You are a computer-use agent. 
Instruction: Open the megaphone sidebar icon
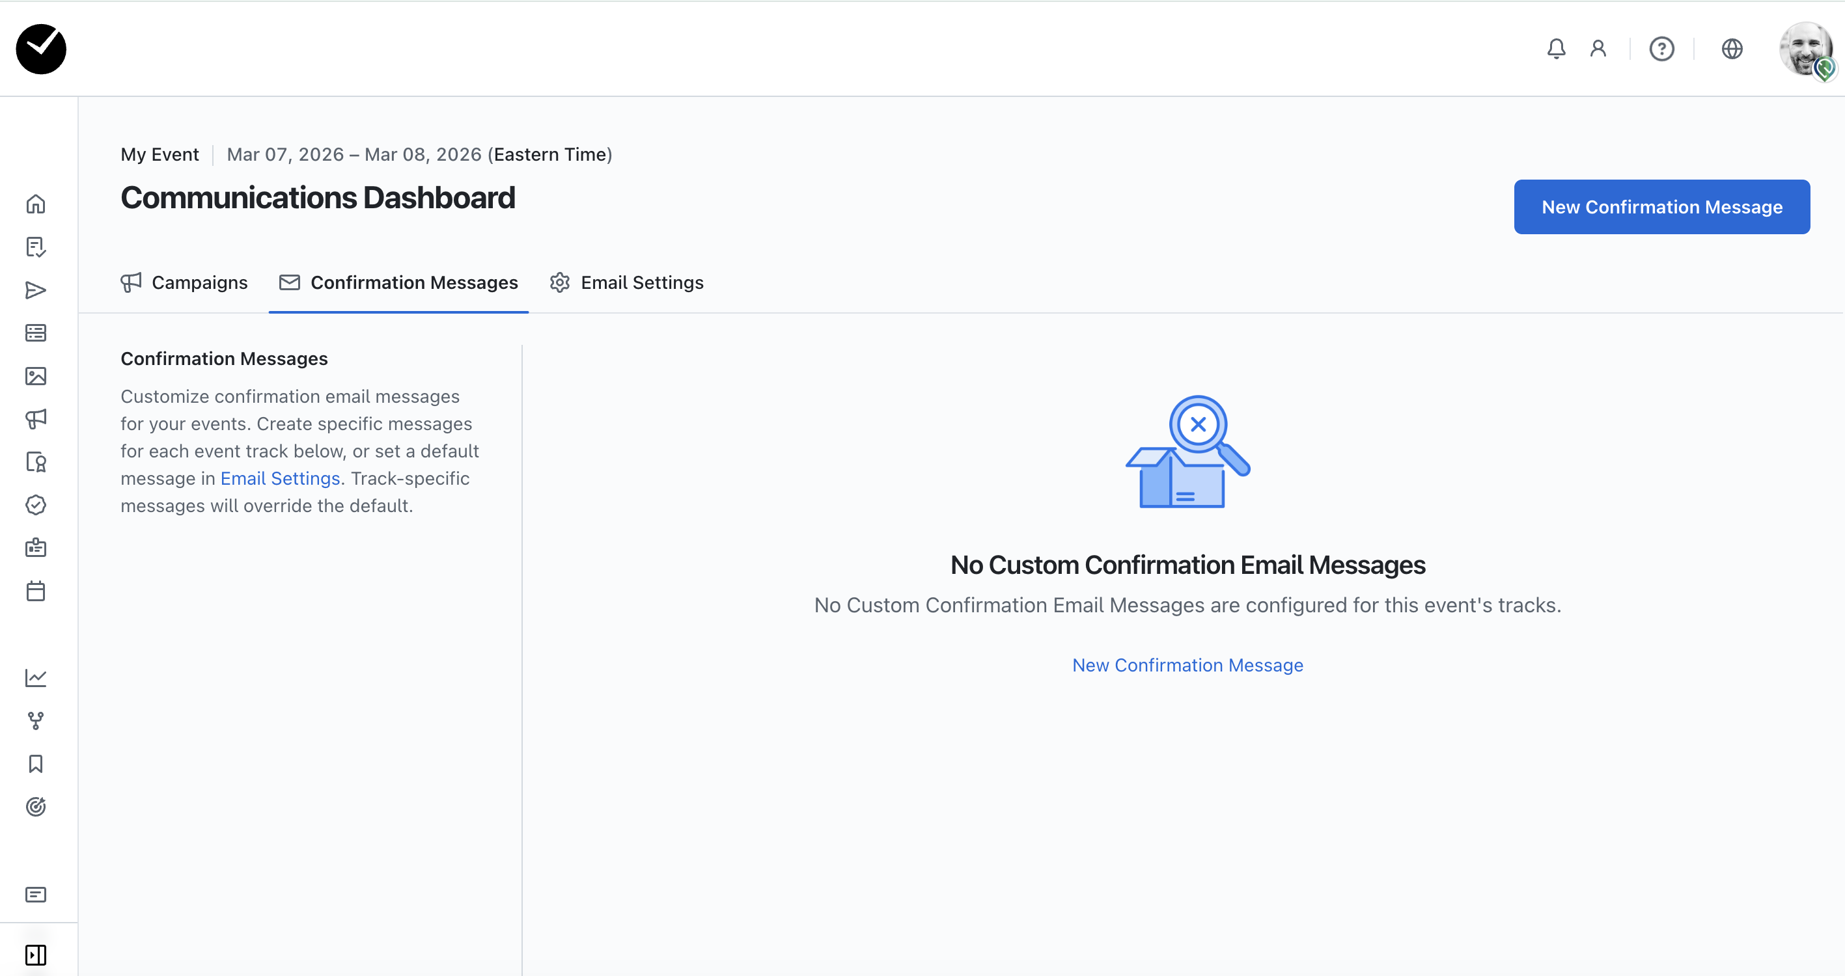(36, 419)
